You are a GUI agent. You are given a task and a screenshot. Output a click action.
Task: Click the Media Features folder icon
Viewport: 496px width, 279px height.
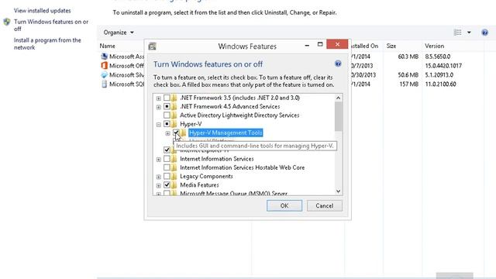(x=174, y=185)
